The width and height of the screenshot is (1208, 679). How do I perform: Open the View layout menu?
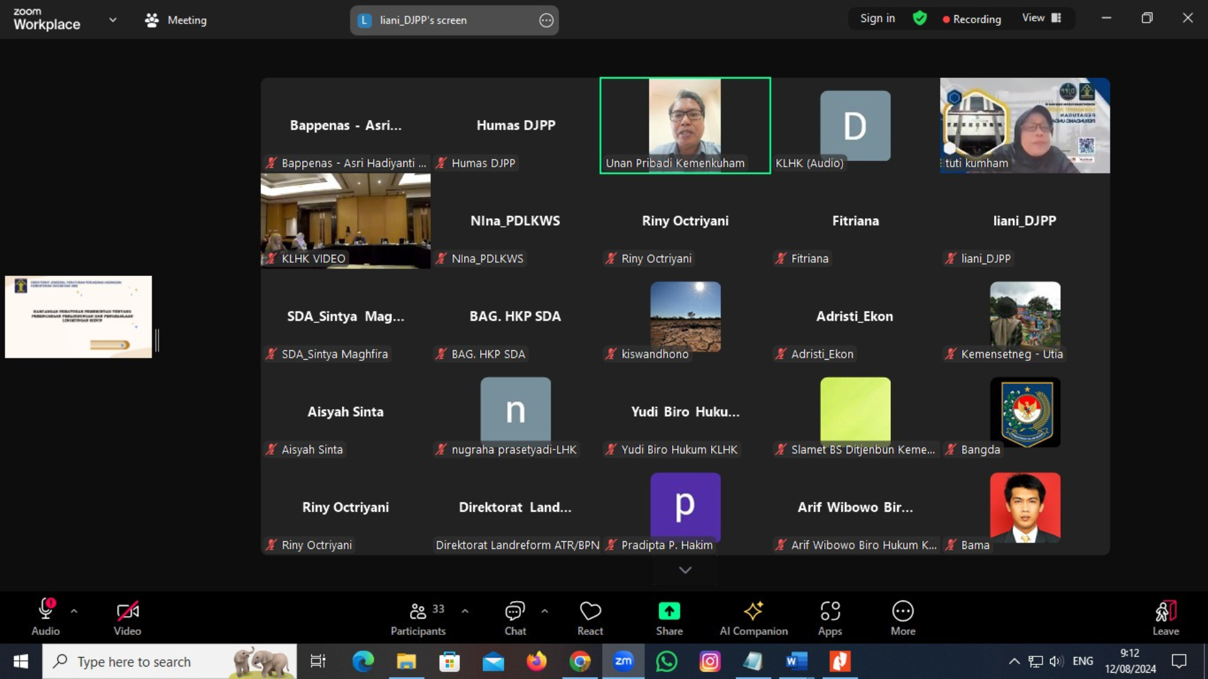pyautogui.click(x=1042, y=18)
